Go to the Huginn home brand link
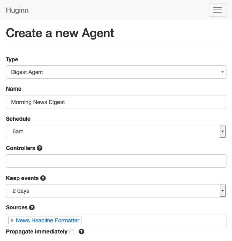Screen dimensions: 232x241 tap(17, 10)
